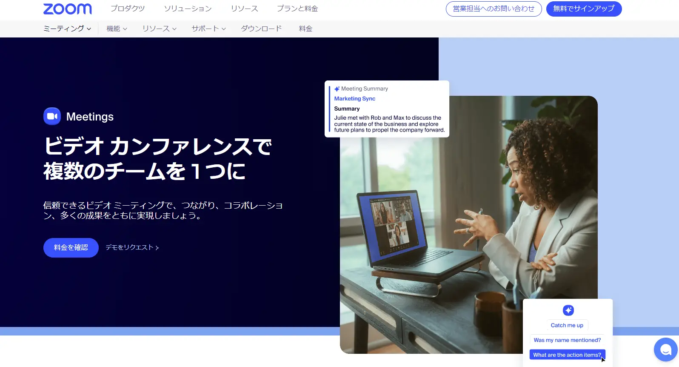This screenshot has height=367, width=679.
Task: Click 無料でサインアップ button
Action: pyautogui.click(x=584, y=9)
